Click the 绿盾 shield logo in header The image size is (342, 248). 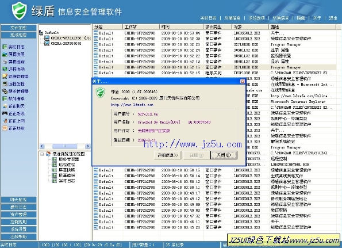[x=19, y=11]
